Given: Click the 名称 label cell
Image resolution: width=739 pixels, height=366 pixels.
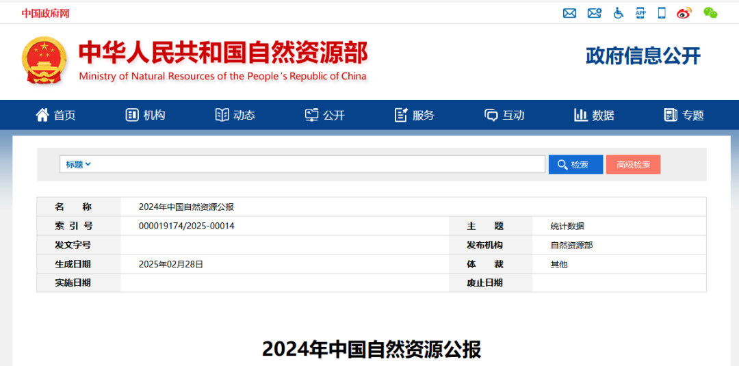Looking at the screenshot, I should [79, 207].
